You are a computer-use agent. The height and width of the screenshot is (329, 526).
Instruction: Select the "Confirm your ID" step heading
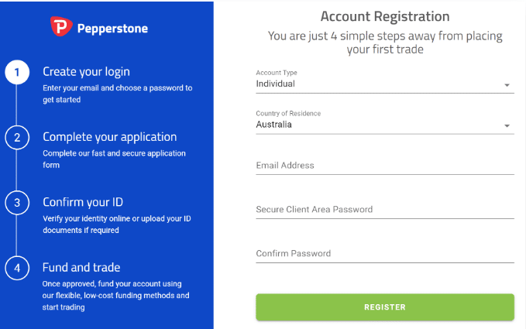coord(83,202)
